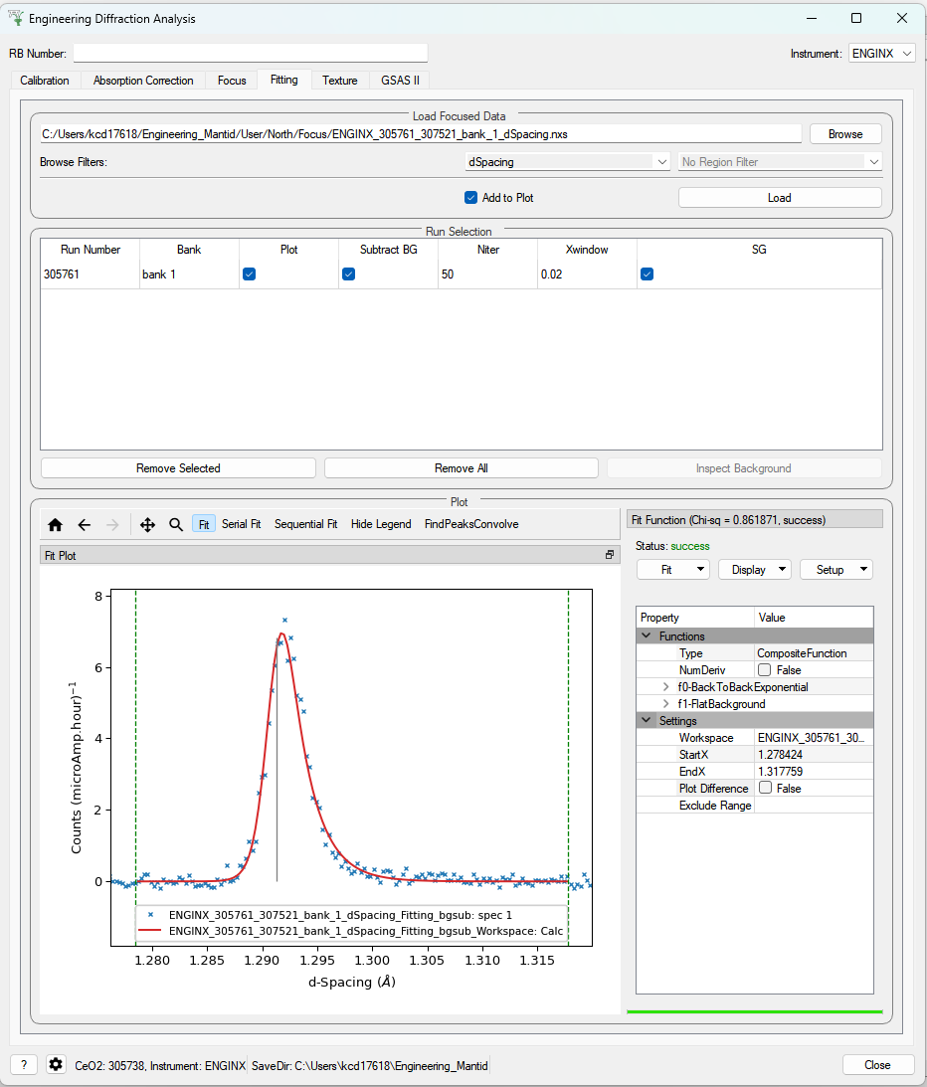
Task: Click into the RB Number field
Action: coord(250,54)
